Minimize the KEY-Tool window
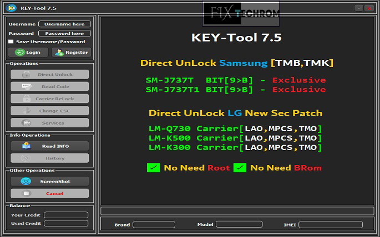Screen dimensions: 380x237 pyautogui.click(x=359, y=8)
